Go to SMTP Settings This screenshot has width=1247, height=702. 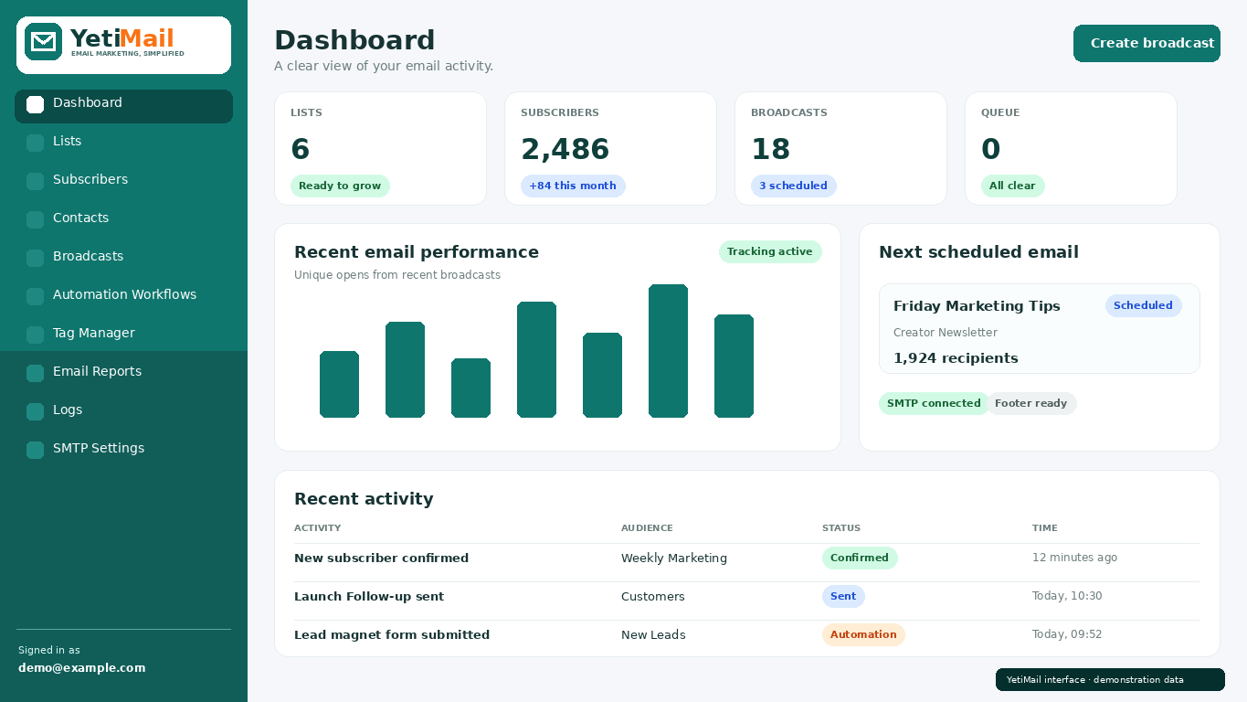tap(123, 450)
